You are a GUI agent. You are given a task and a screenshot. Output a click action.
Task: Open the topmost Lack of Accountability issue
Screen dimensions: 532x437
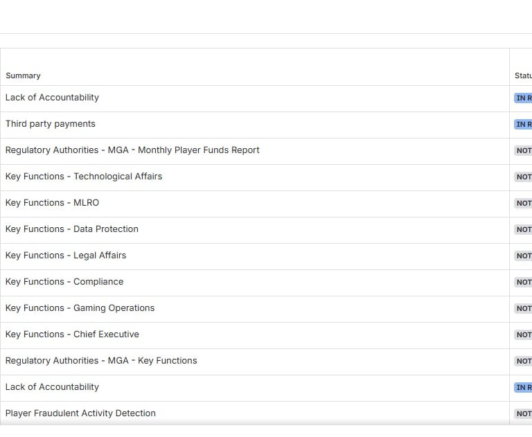[52, 98]
